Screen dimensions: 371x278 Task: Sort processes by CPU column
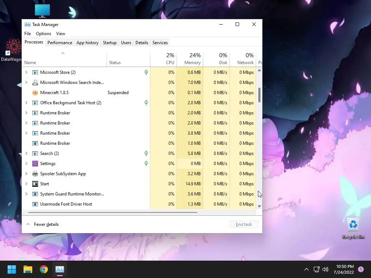pos(163,59)
